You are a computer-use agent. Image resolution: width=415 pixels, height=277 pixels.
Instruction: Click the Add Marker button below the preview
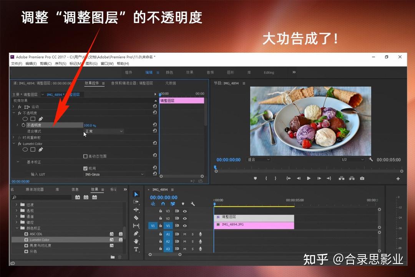[x=255, y=178]
